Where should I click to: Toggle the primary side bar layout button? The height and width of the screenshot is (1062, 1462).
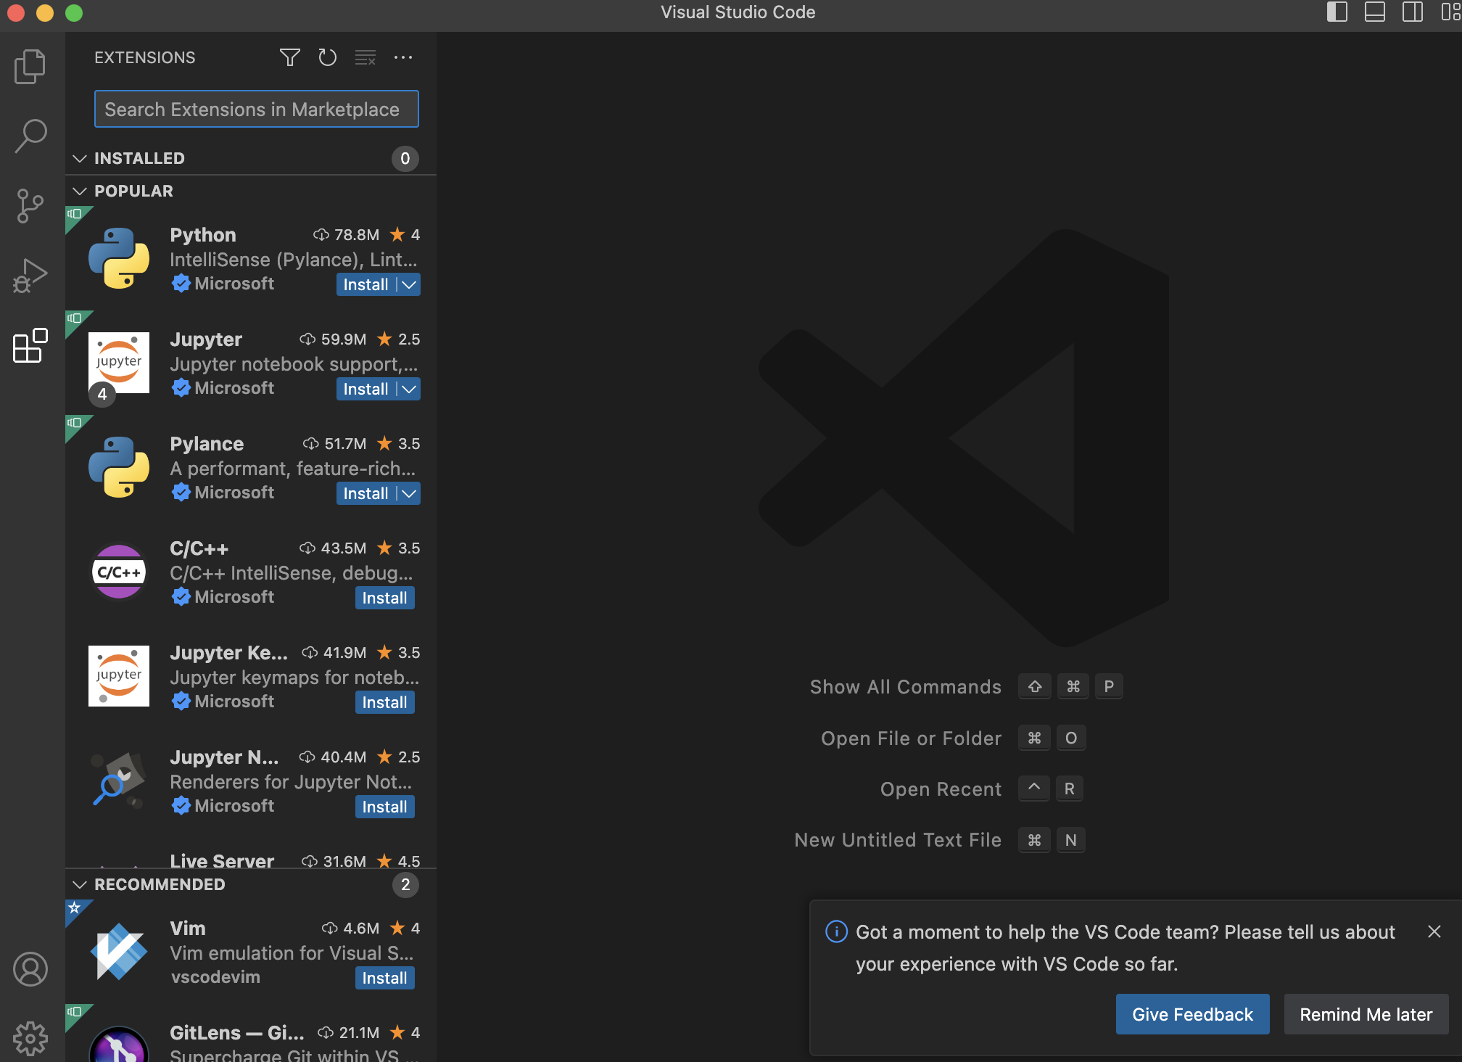click(1337, 12)
